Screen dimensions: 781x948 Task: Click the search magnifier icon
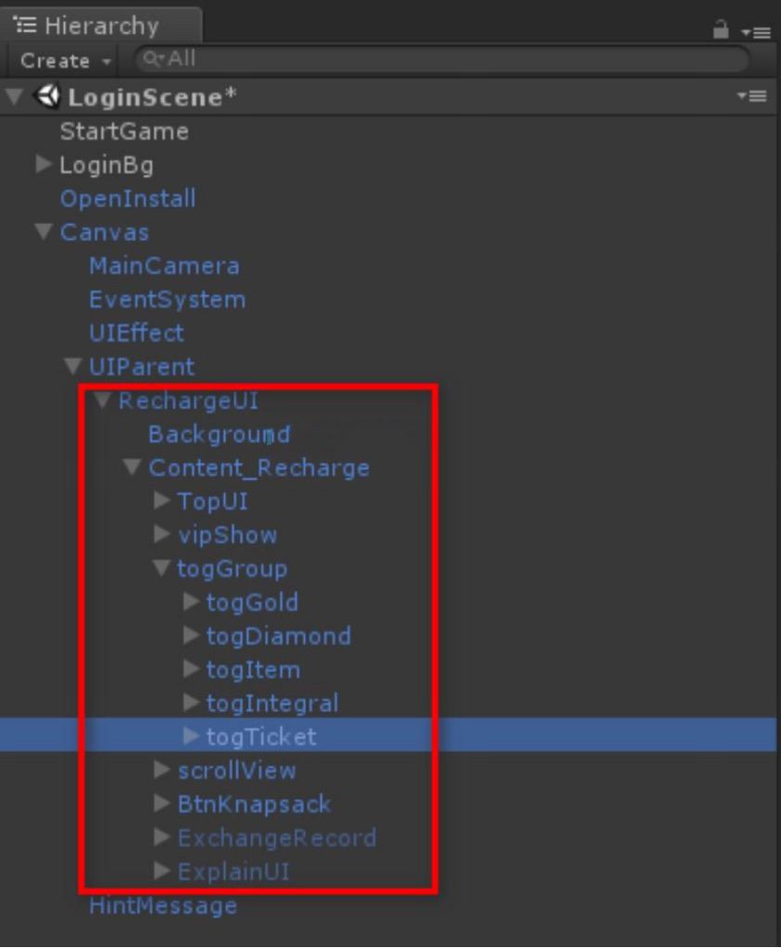[x=153, y=59]
